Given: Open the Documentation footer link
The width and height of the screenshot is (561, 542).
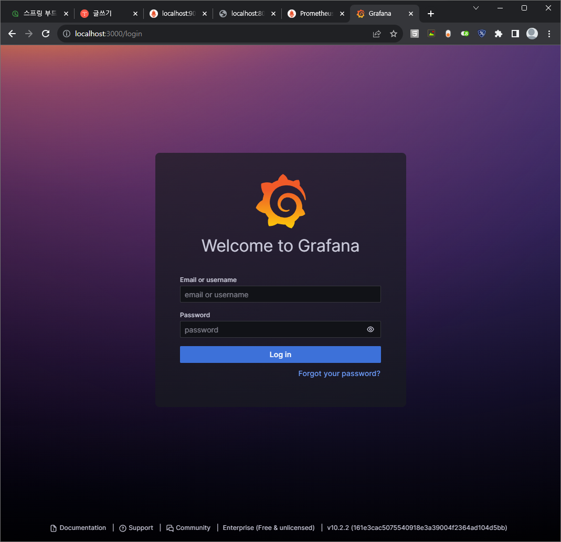Looking at the screenshot, I should coord(78,528).
